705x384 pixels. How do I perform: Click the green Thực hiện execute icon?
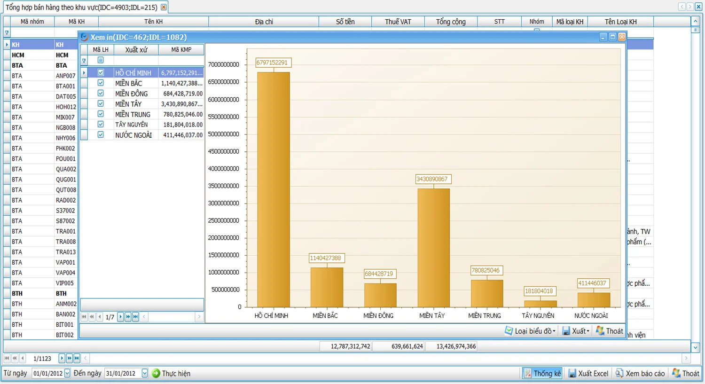pos(156,373)
